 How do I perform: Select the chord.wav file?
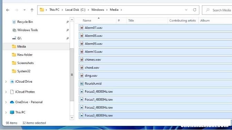tap(155, 68)
